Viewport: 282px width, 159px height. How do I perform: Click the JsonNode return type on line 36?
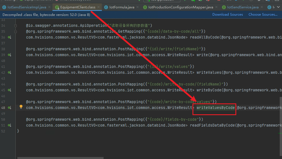[176, 37]
